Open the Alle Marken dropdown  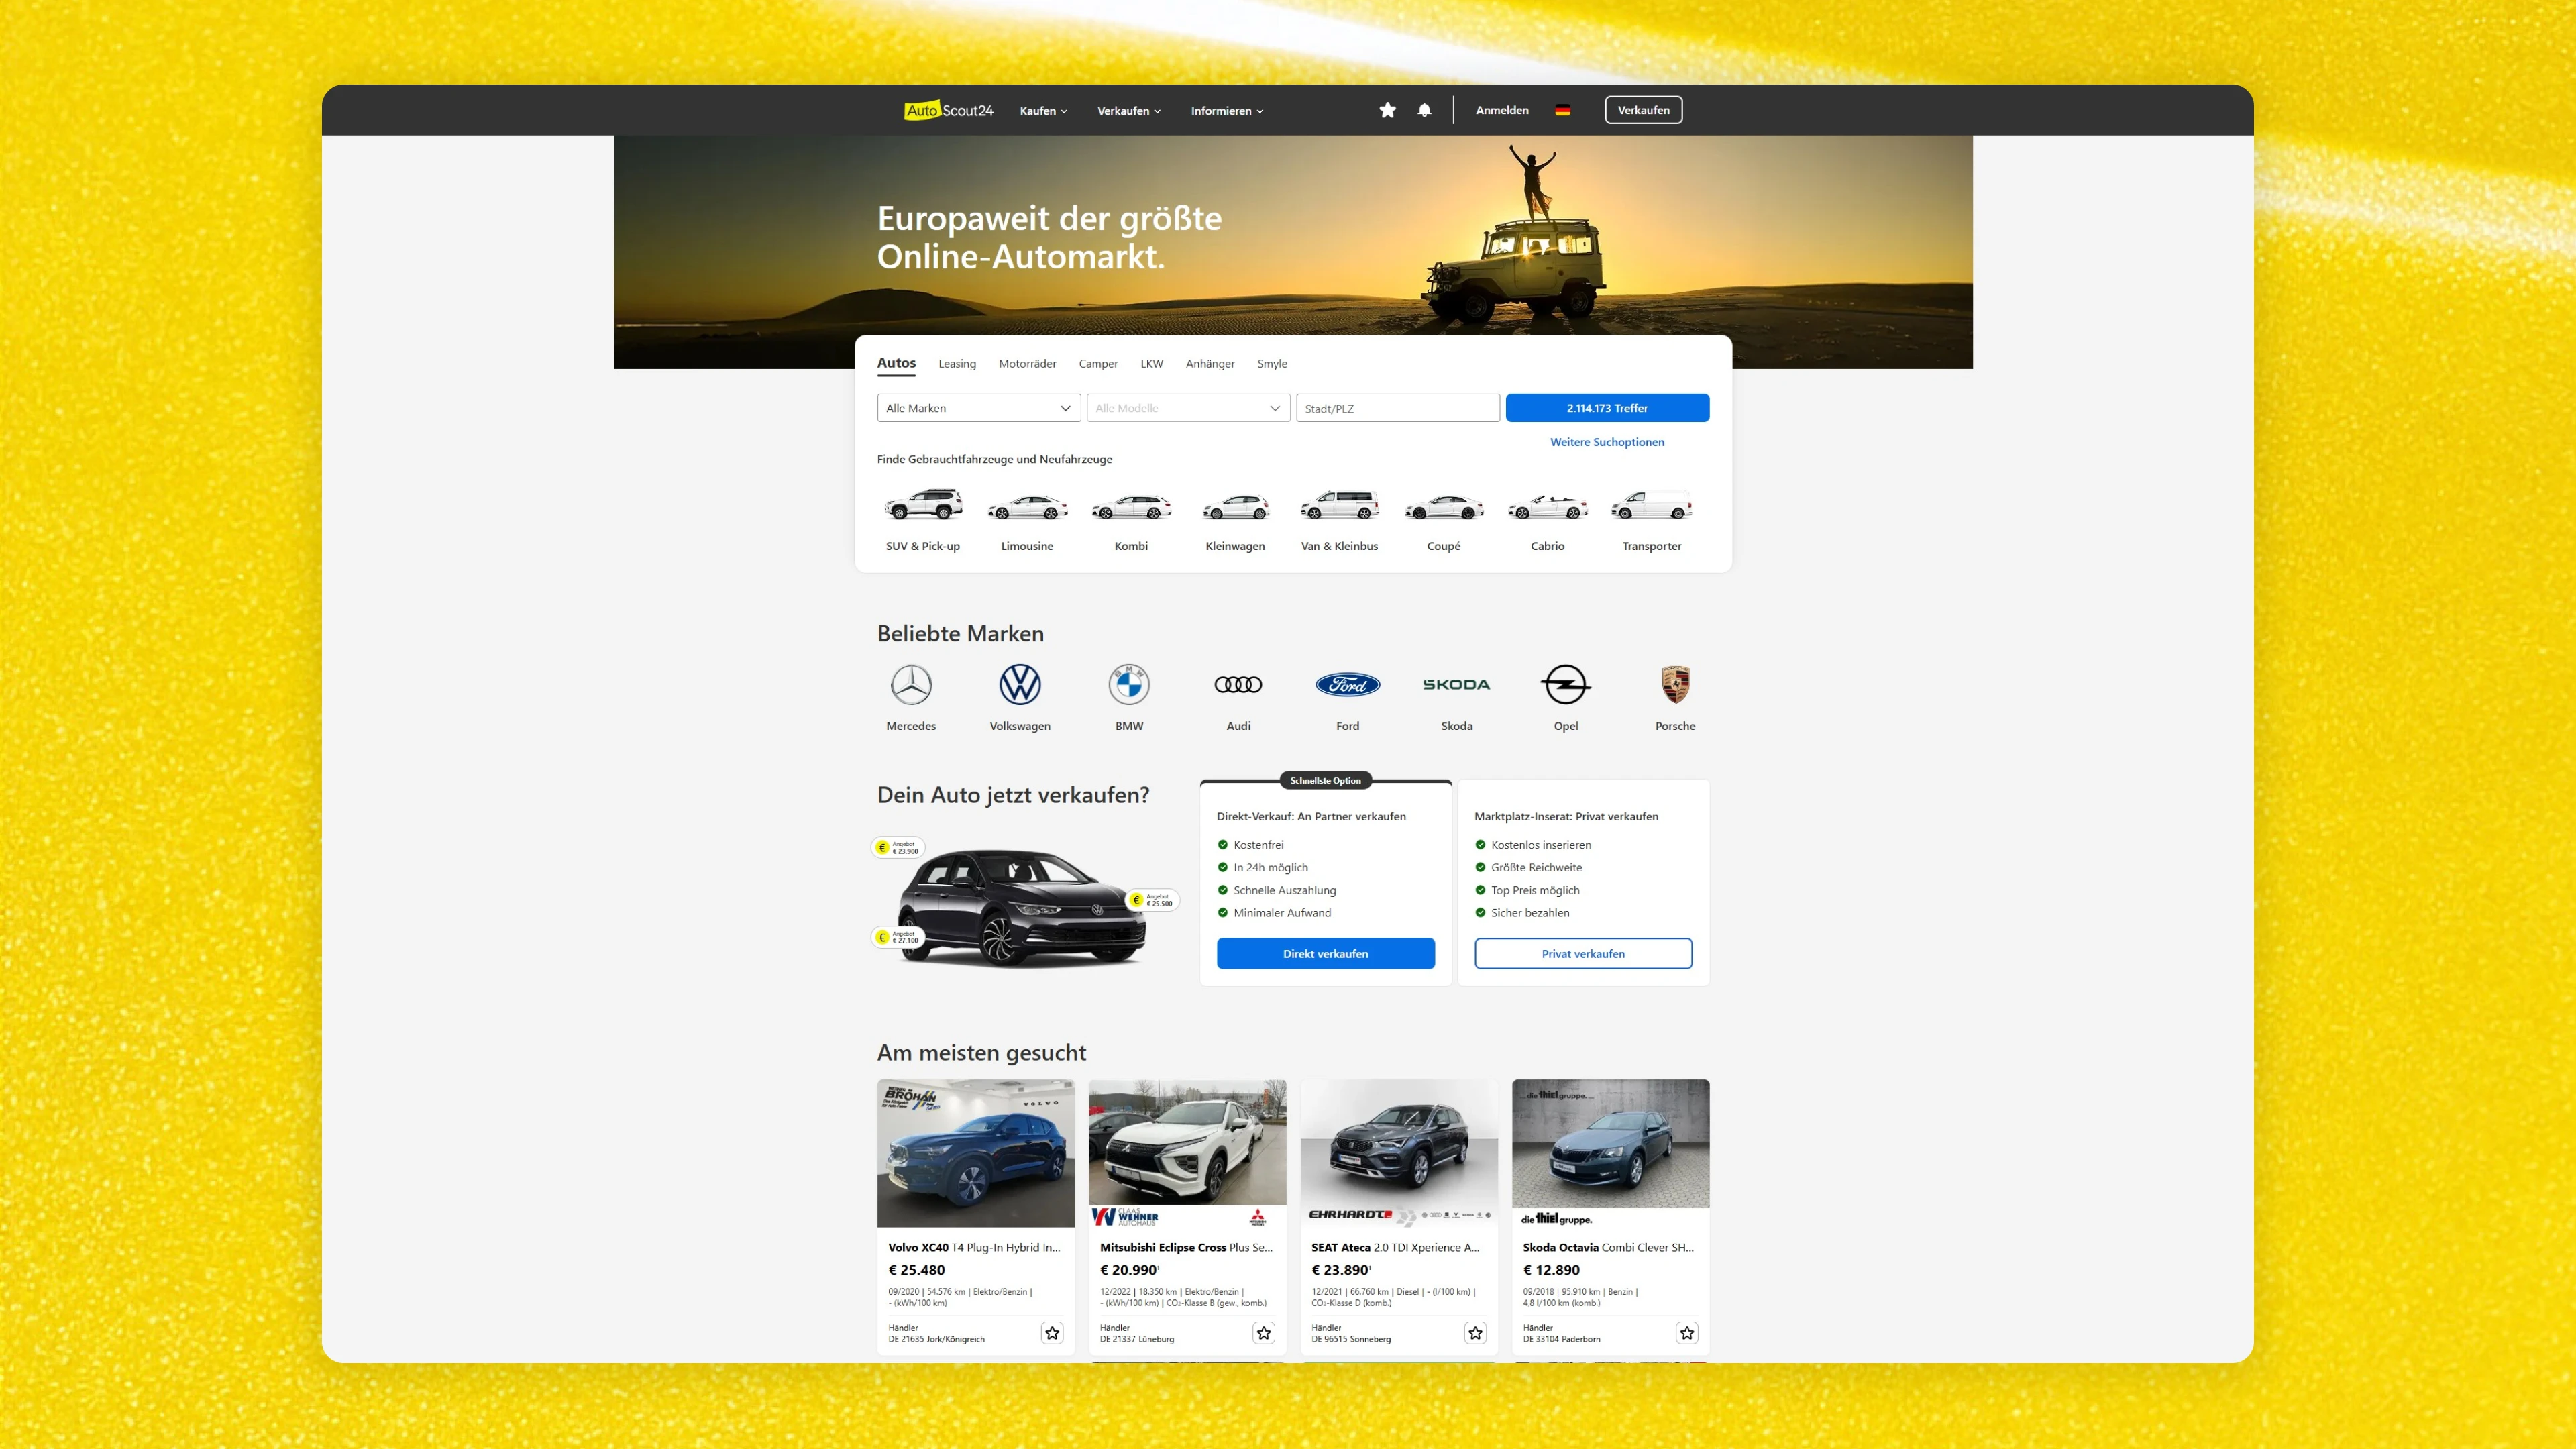(978, 408)
